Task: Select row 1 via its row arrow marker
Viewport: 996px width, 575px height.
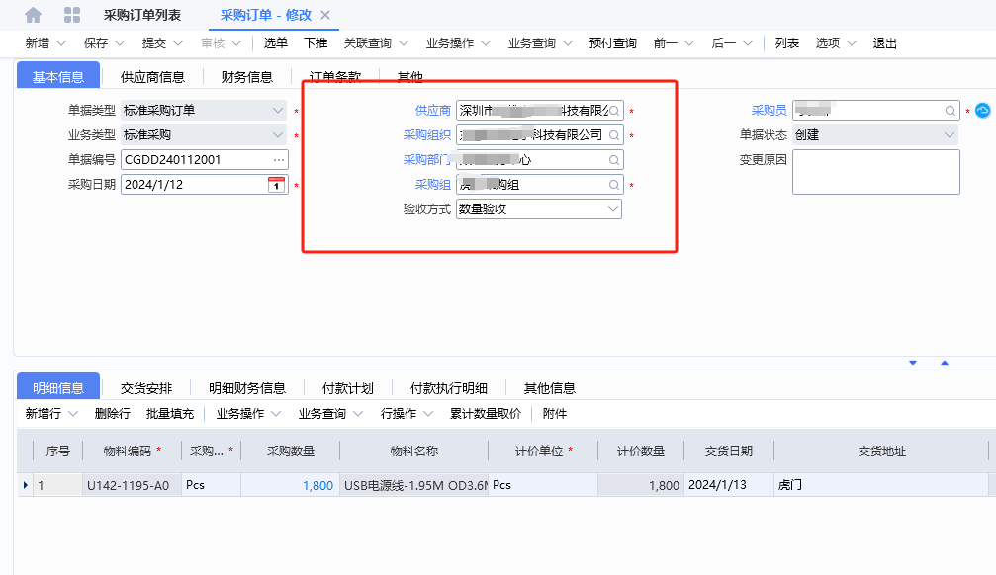Action: click(26, 485)
